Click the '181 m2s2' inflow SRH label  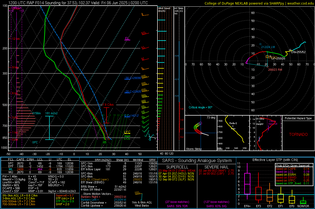(x=51, y=113)
